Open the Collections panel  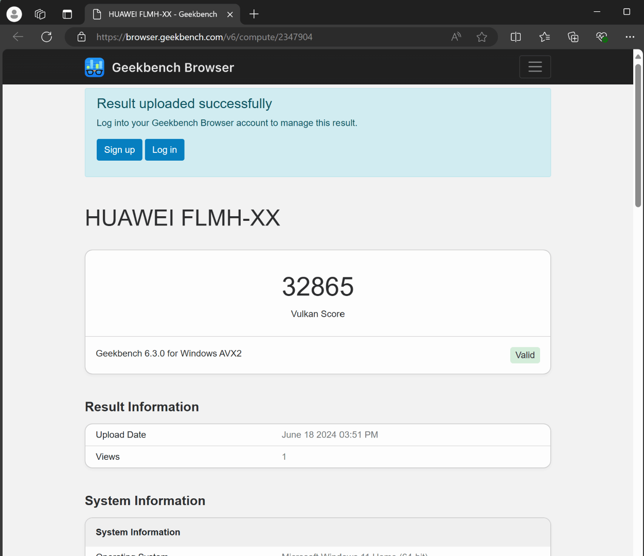click(x=573, y=37)
